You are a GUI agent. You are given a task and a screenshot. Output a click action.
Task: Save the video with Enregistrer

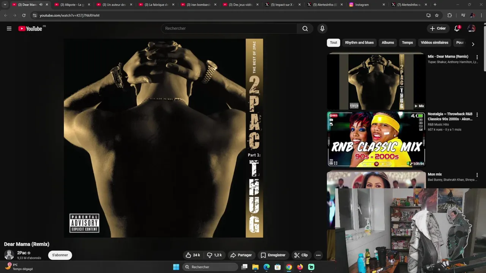273,255
